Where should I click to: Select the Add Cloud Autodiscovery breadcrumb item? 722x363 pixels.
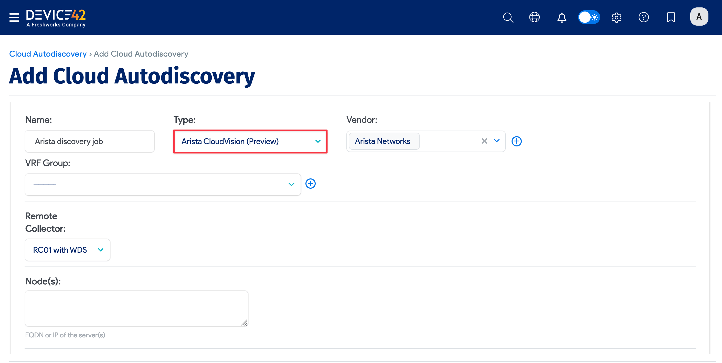(x=141, y=54)
